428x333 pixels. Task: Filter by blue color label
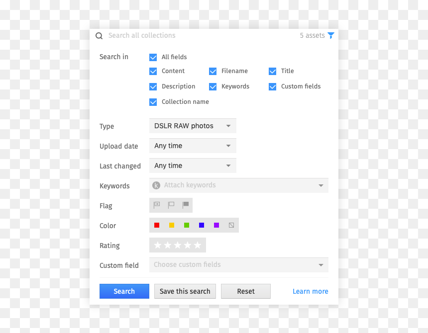(x=202, y=225)
